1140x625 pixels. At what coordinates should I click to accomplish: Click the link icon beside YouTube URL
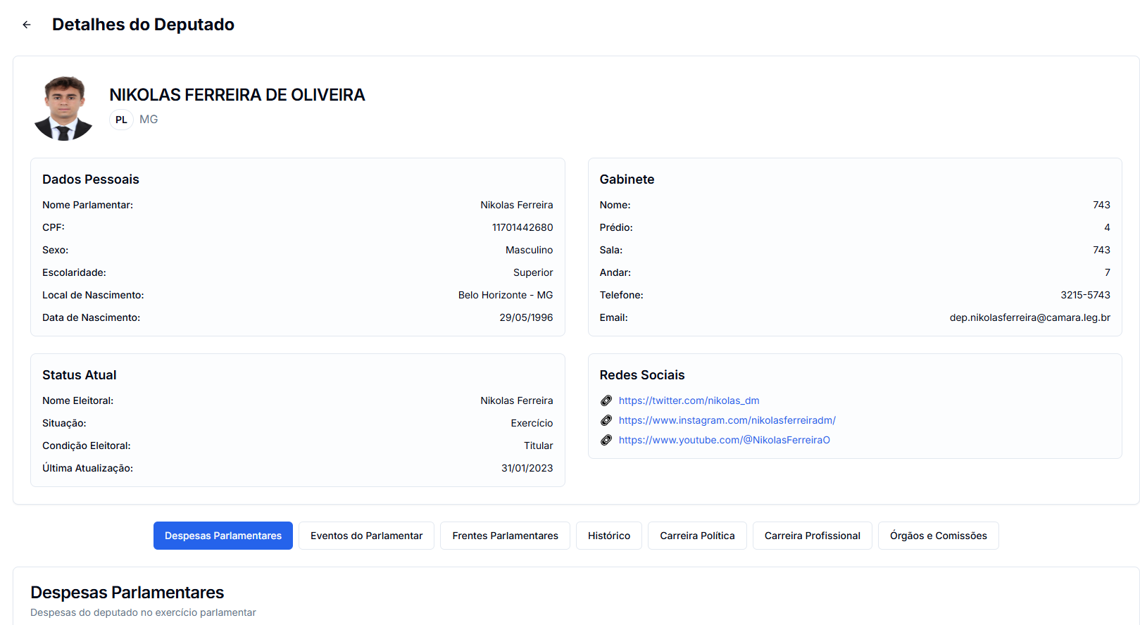pos(606,440)
